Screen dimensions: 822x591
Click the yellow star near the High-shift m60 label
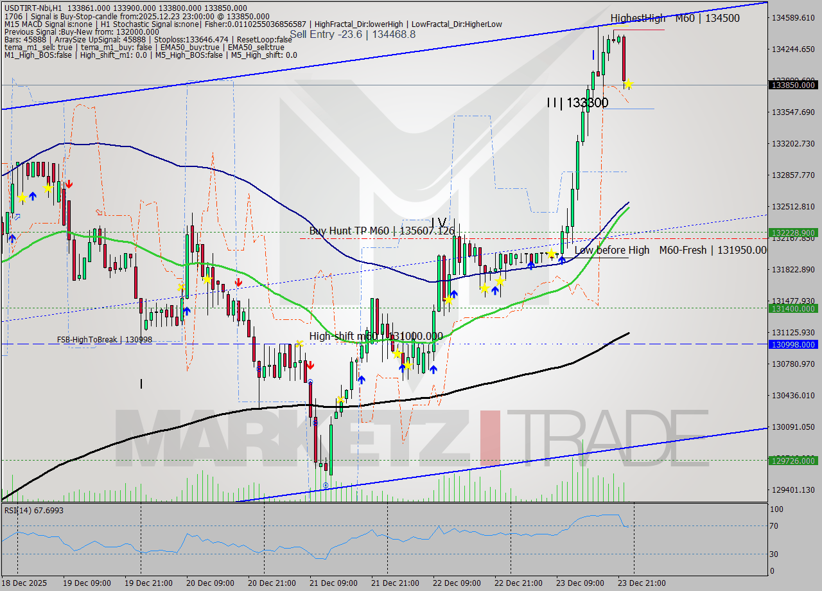[299, 344]
